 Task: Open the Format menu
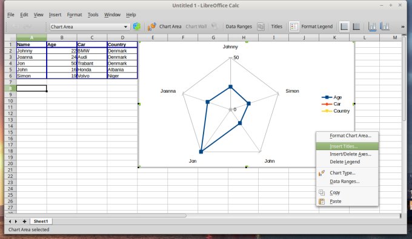click(75, 15)
